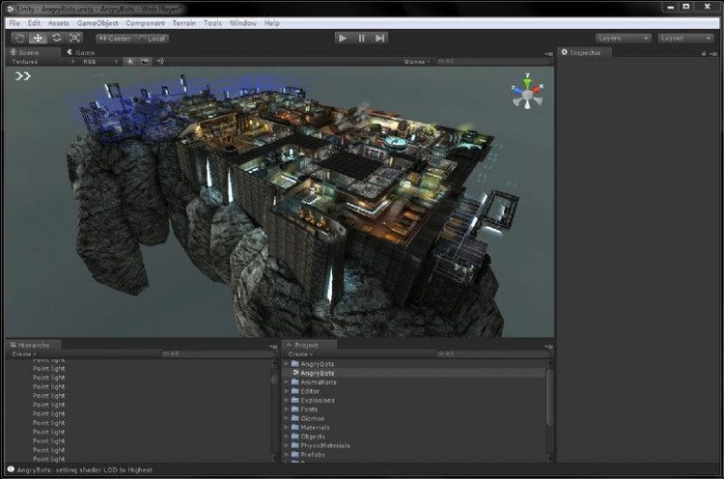
Task: Open the RGB render mode dropdown
Action: [99, 62]
